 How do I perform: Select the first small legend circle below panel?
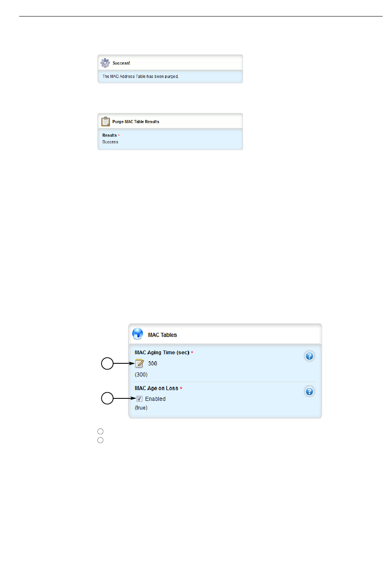pos(100,431)
